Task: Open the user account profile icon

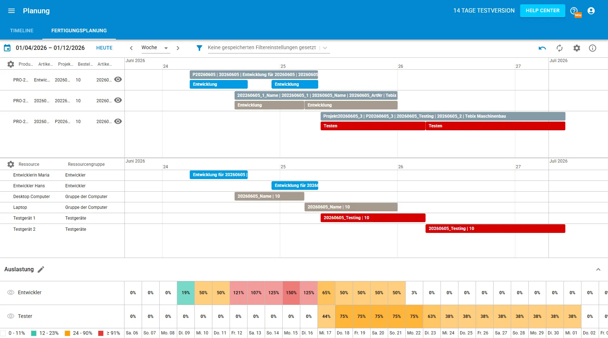Action: (591, 11)
